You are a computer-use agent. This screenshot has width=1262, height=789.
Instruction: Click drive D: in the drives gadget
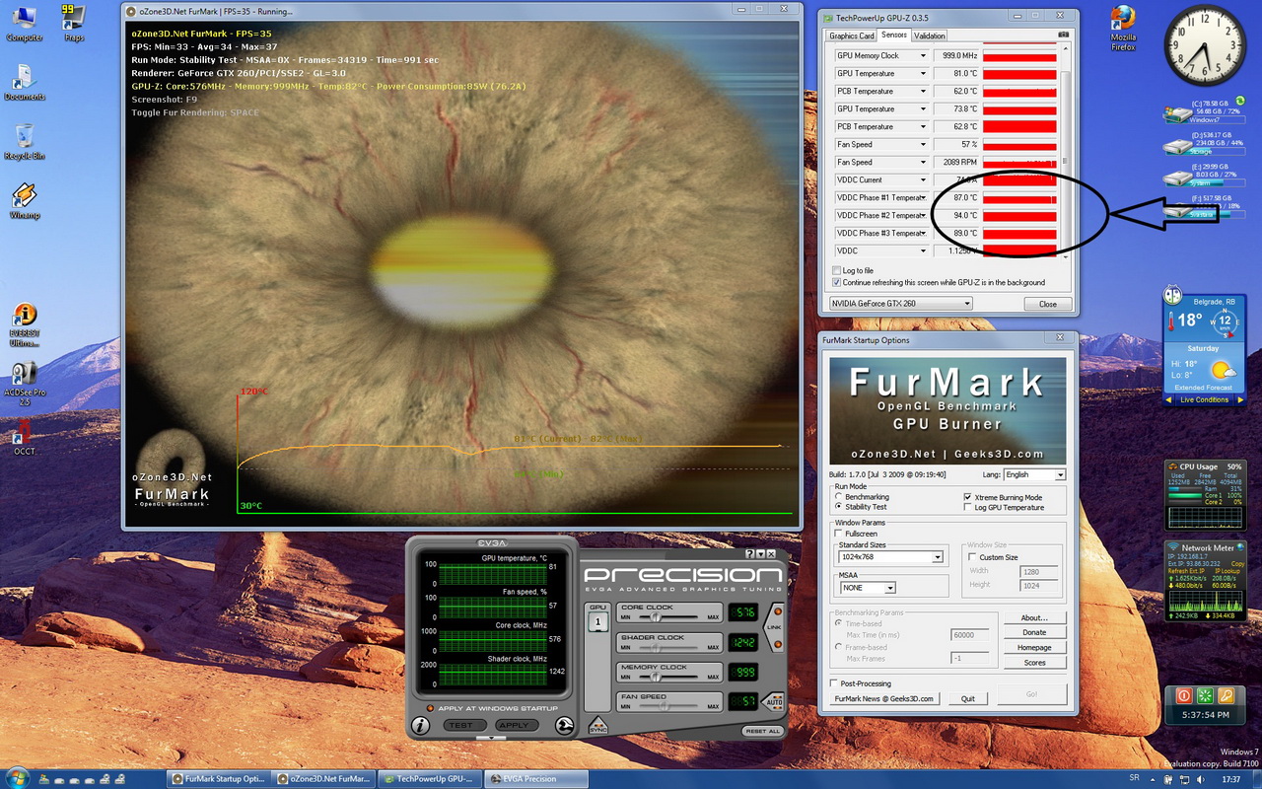click(1204, 144)
